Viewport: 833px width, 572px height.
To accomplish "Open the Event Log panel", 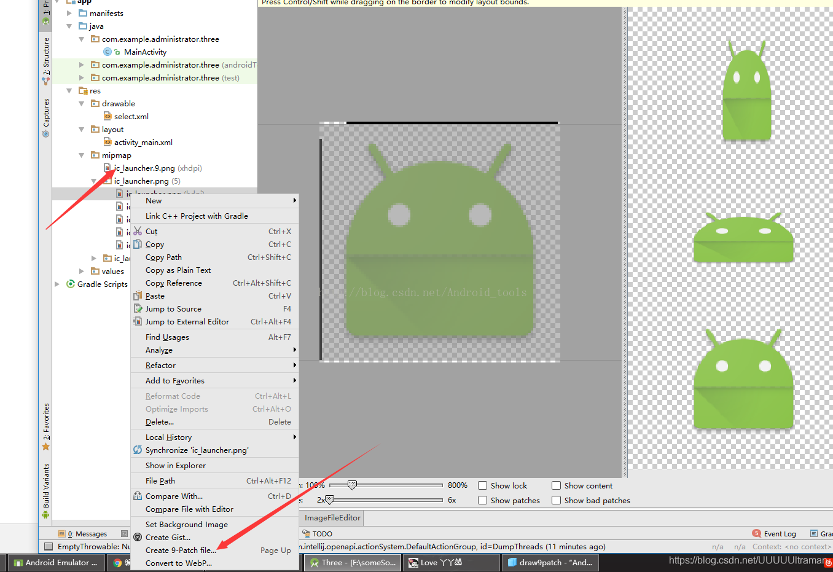I will pyautogui.click(x=774, y=534).
